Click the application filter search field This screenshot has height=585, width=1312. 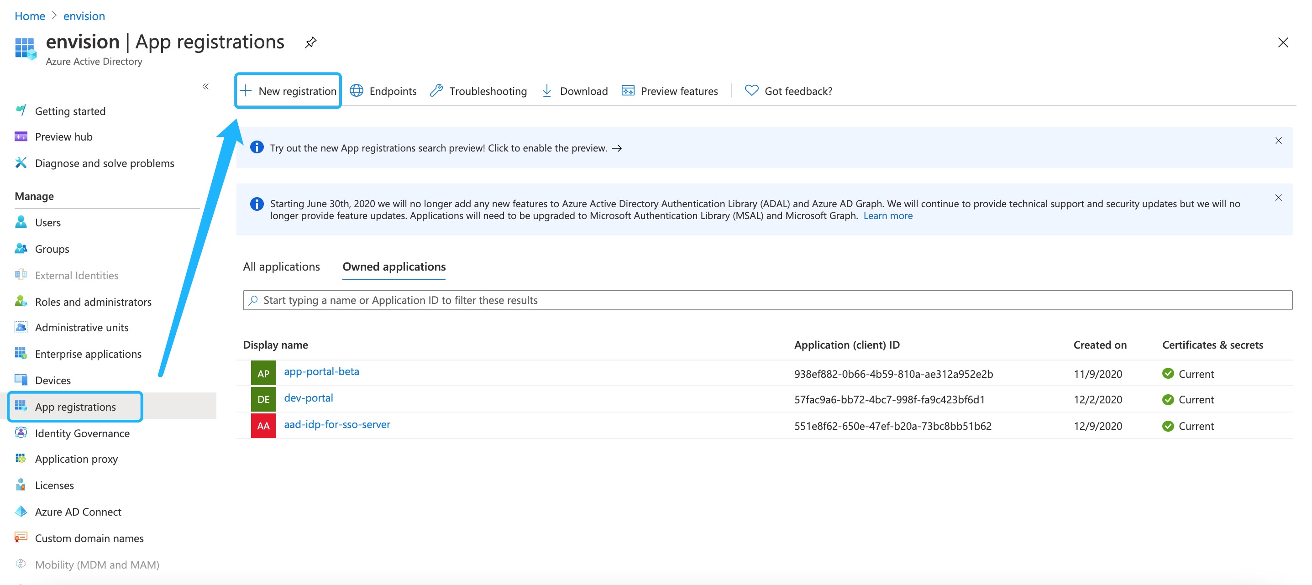[x=766, y=300]
